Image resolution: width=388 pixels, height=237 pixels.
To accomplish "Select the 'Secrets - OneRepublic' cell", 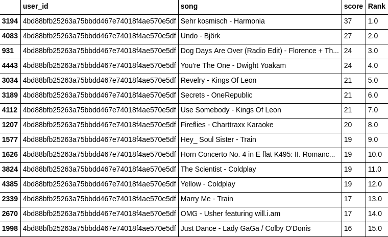I will pyautogui.click(x=216, y=96).
